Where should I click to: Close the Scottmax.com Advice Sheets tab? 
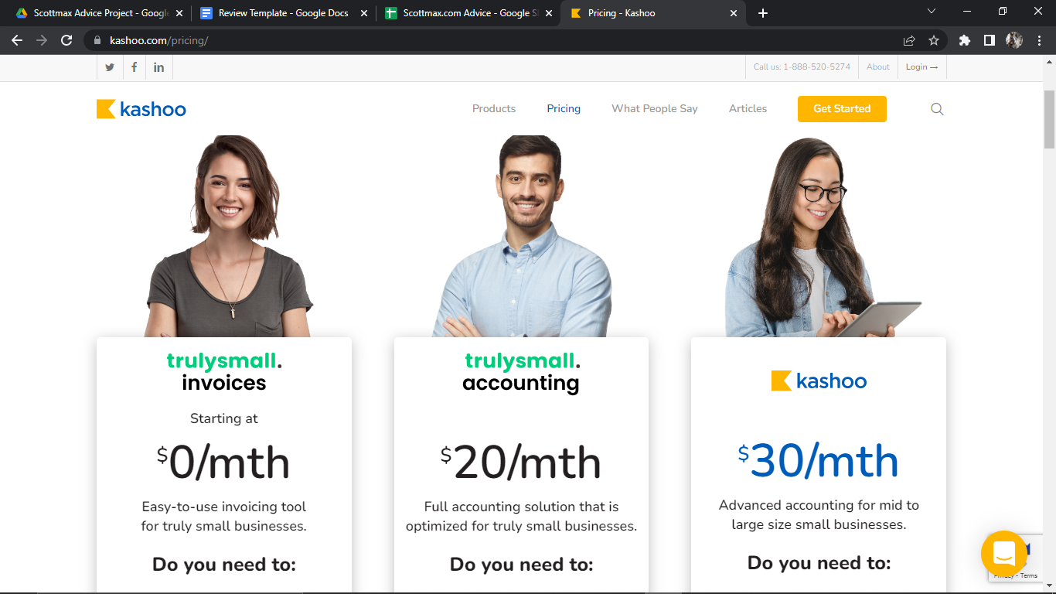point(549,13)
